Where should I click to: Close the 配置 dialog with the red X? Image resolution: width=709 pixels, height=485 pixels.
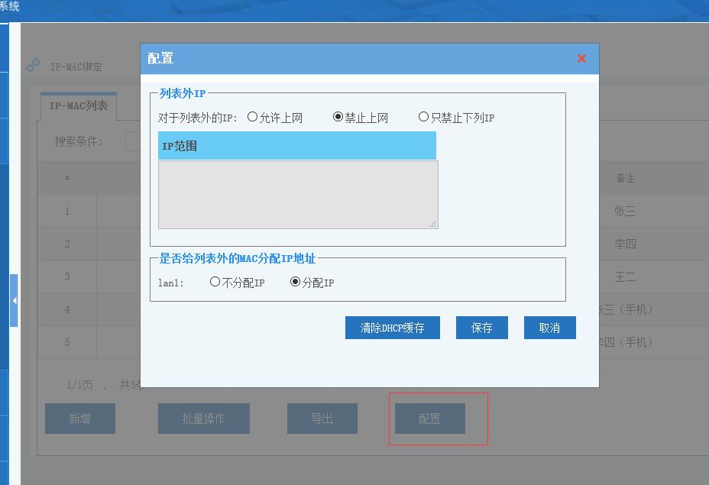click(x=581, y=58)
